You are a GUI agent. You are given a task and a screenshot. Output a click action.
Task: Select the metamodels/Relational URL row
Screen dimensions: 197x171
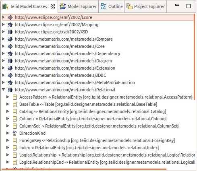coord(98,90)
